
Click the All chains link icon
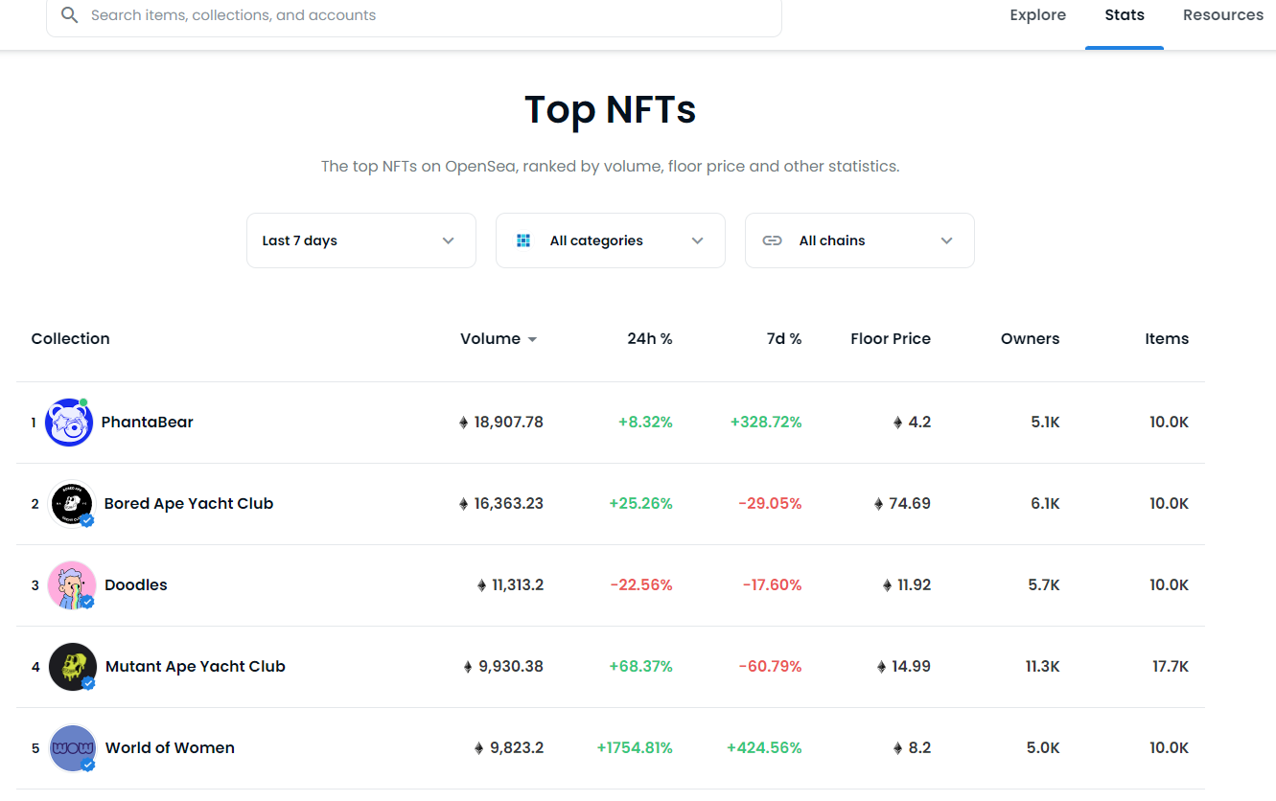772,240
